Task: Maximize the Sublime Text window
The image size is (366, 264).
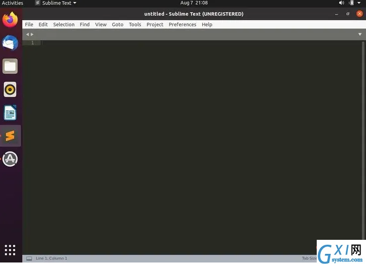Action: click(x=348, y=14)
